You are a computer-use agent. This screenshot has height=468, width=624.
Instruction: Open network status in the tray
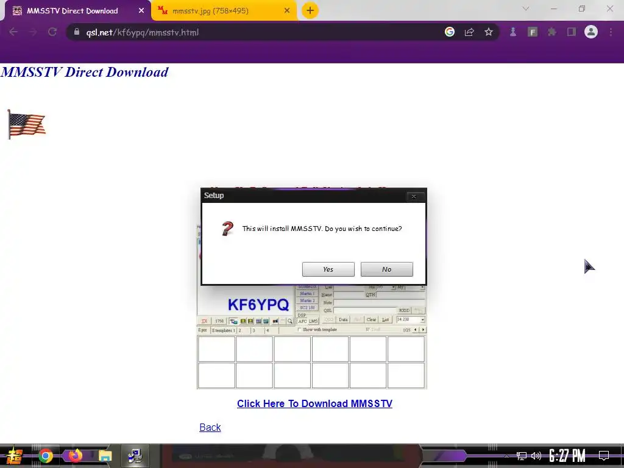click(522, 456)
